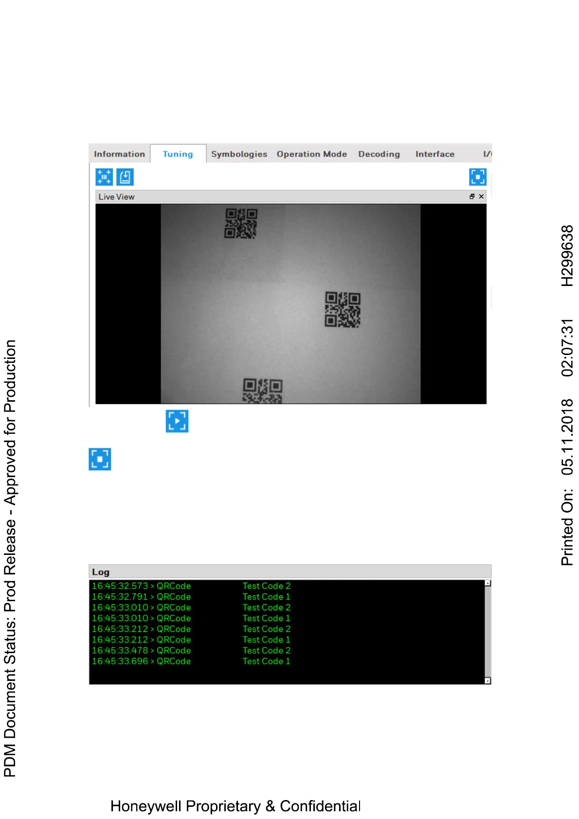Click the focus frame icon at toolbar right
Image resolution: width=579 pixels, height=819 pixels.
(477, 177)
